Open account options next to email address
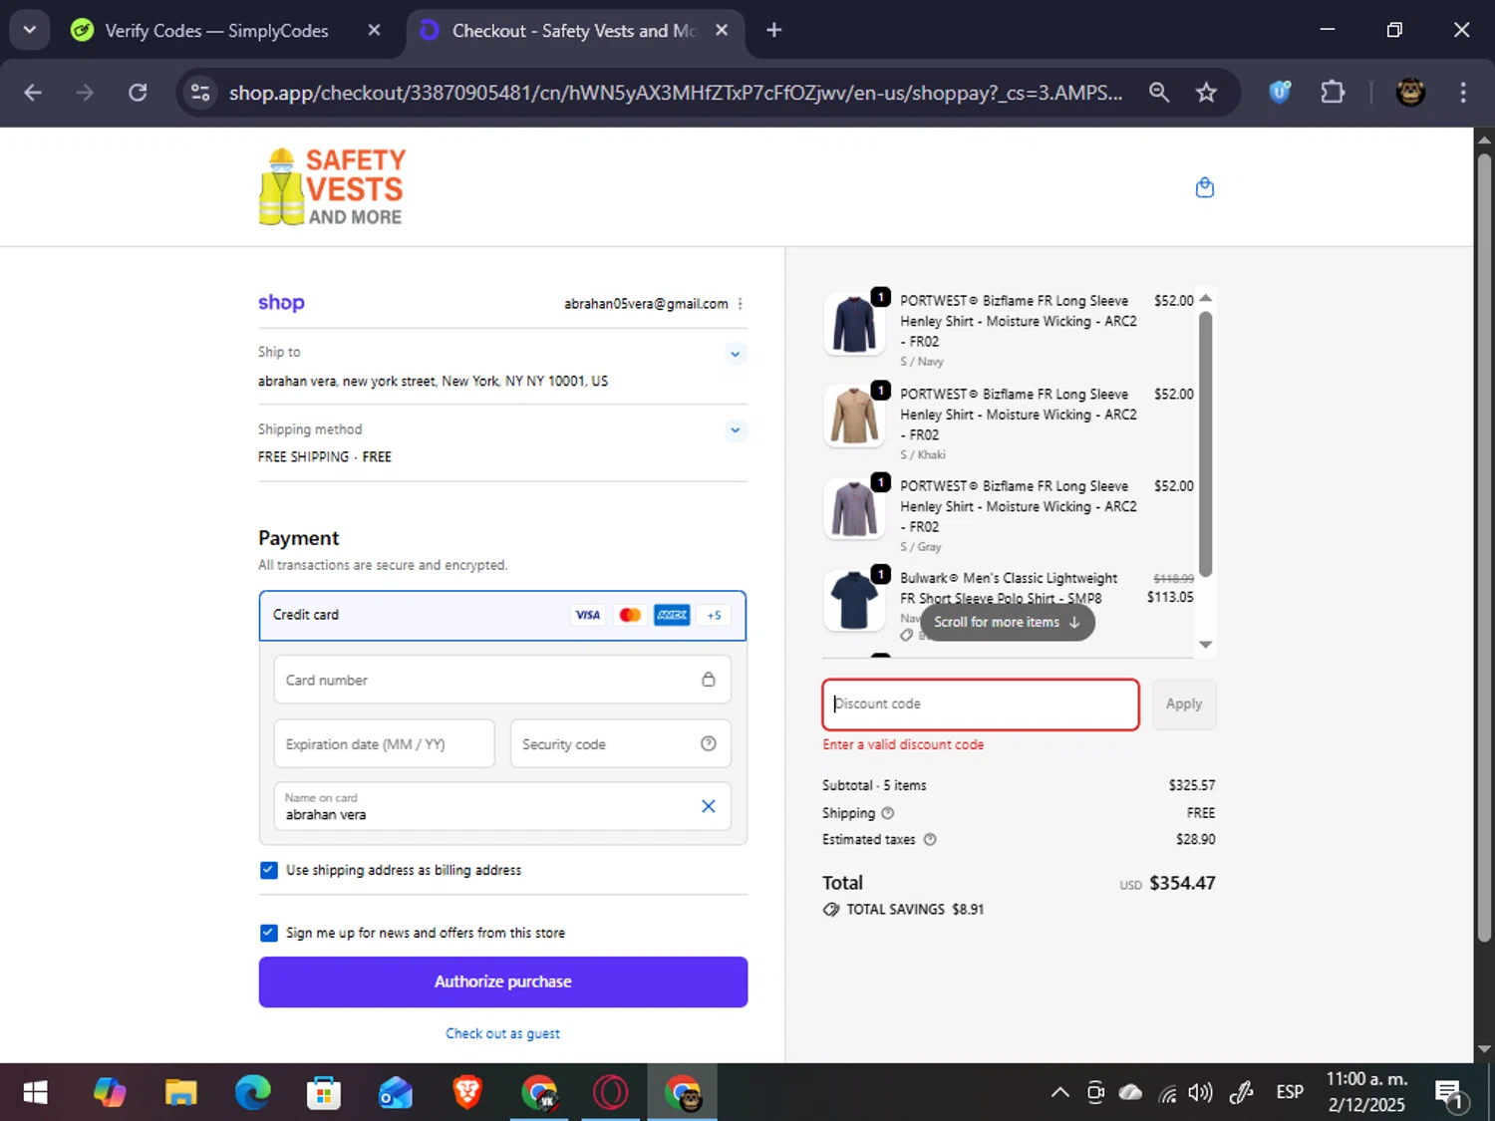Viewport: 1495px width, 1121px height. 740,304
